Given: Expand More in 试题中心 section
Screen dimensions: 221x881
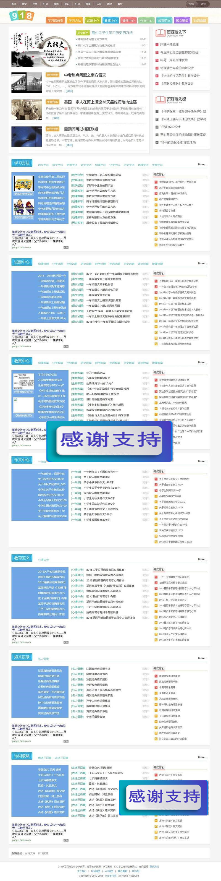Looking at the screenshot, I should 202,263.
